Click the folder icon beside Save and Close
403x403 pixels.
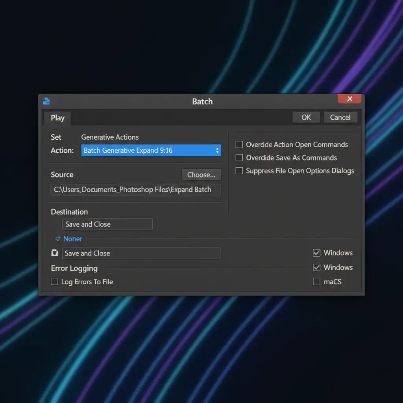(x=55, y=253)
